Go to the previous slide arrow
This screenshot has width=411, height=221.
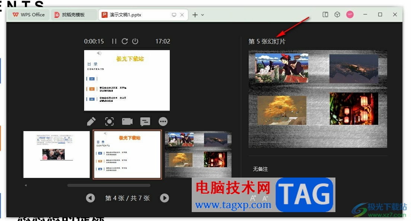point(90,198)
